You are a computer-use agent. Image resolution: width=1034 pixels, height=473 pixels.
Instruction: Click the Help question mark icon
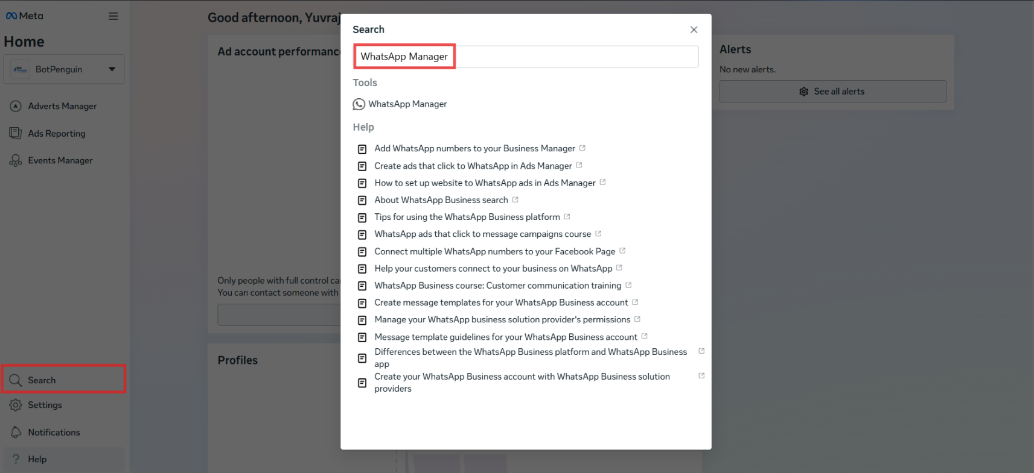pos(16,459)
